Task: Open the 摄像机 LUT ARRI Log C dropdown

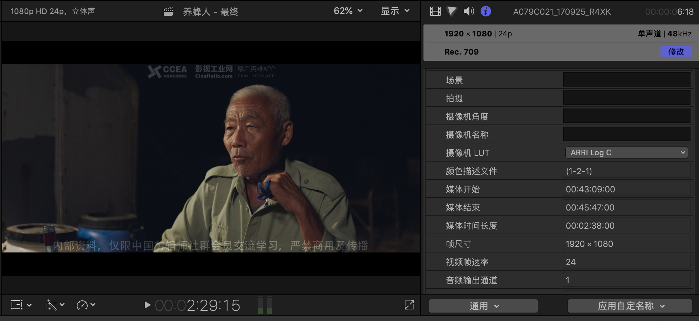Action: (x=626, y=153)
